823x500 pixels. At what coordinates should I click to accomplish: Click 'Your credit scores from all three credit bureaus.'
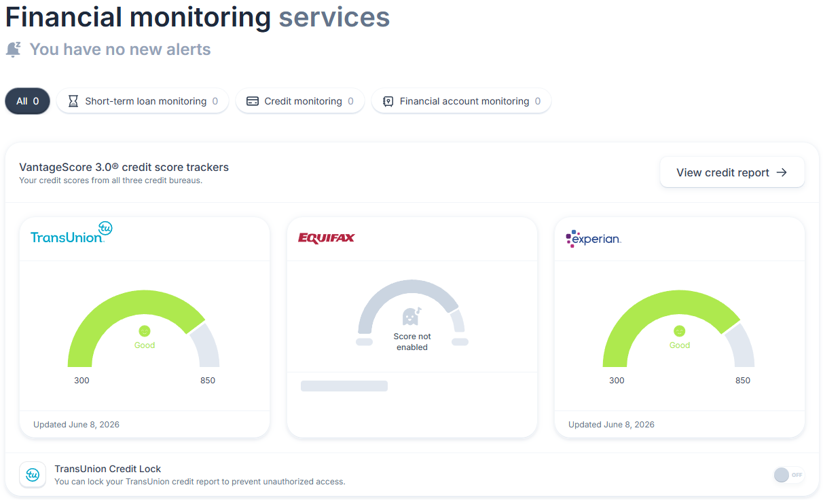(x=111, y=180)
